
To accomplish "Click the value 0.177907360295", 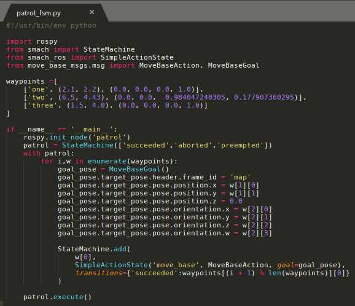I will (263, 98).
